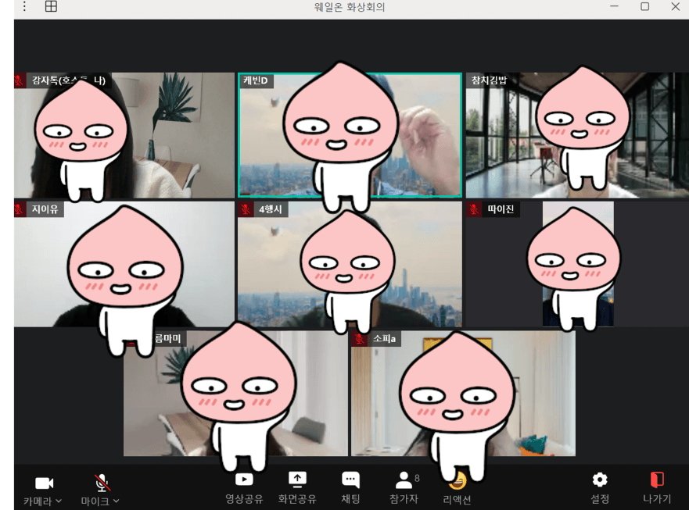Screen dimensions: 689x510
Task: Select the 따이진 name label
Action: [501, 209]
